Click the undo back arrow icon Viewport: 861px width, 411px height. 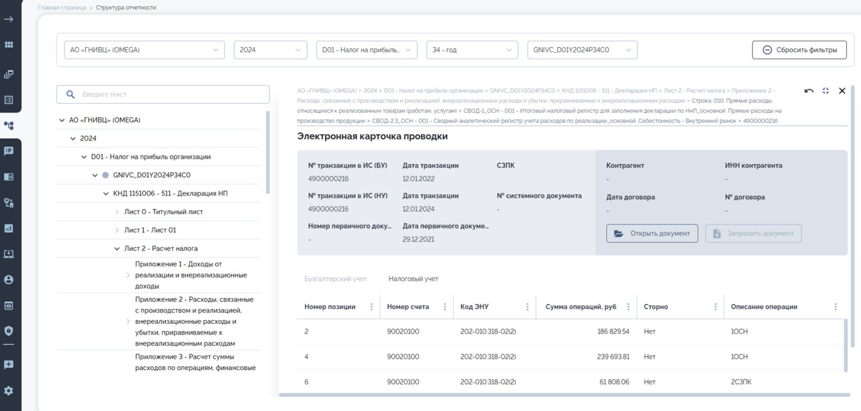click(809, 91)
